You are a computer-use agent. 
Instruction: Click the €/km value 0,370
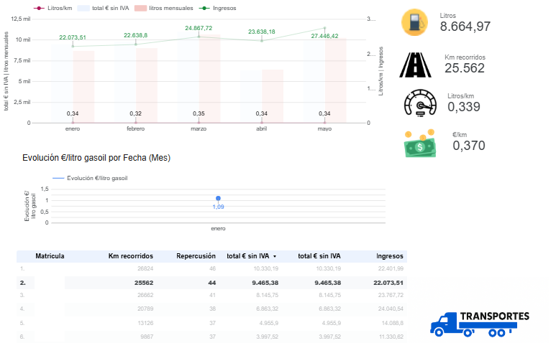tap(469, 146)
